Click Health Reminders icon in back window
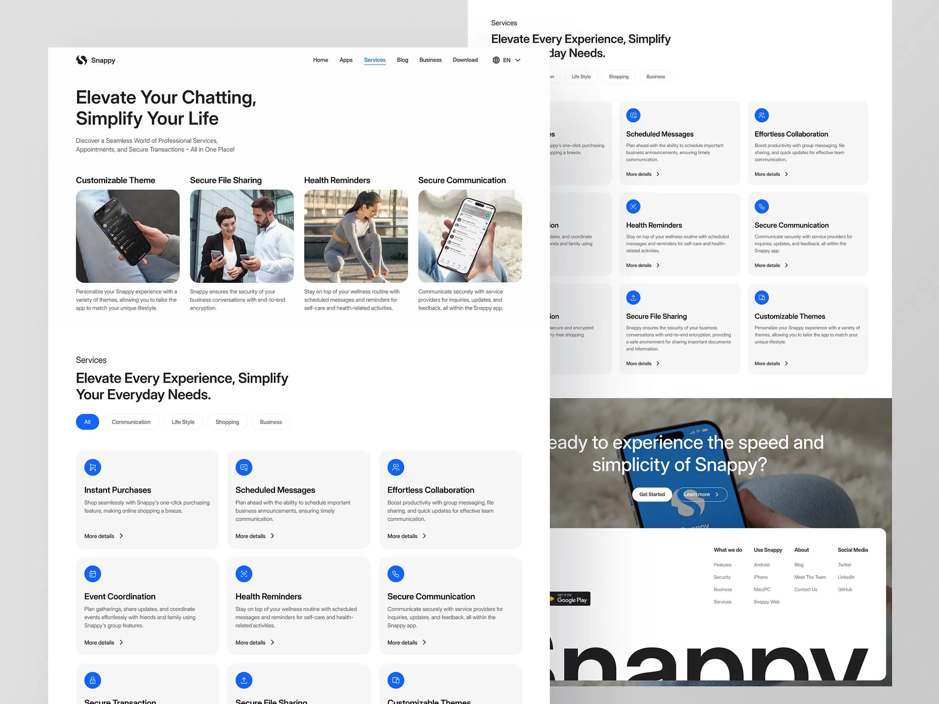 tap(633, 207)
